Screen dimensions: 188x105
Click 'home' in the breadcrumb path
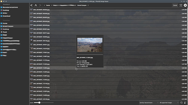pos(48,5)
